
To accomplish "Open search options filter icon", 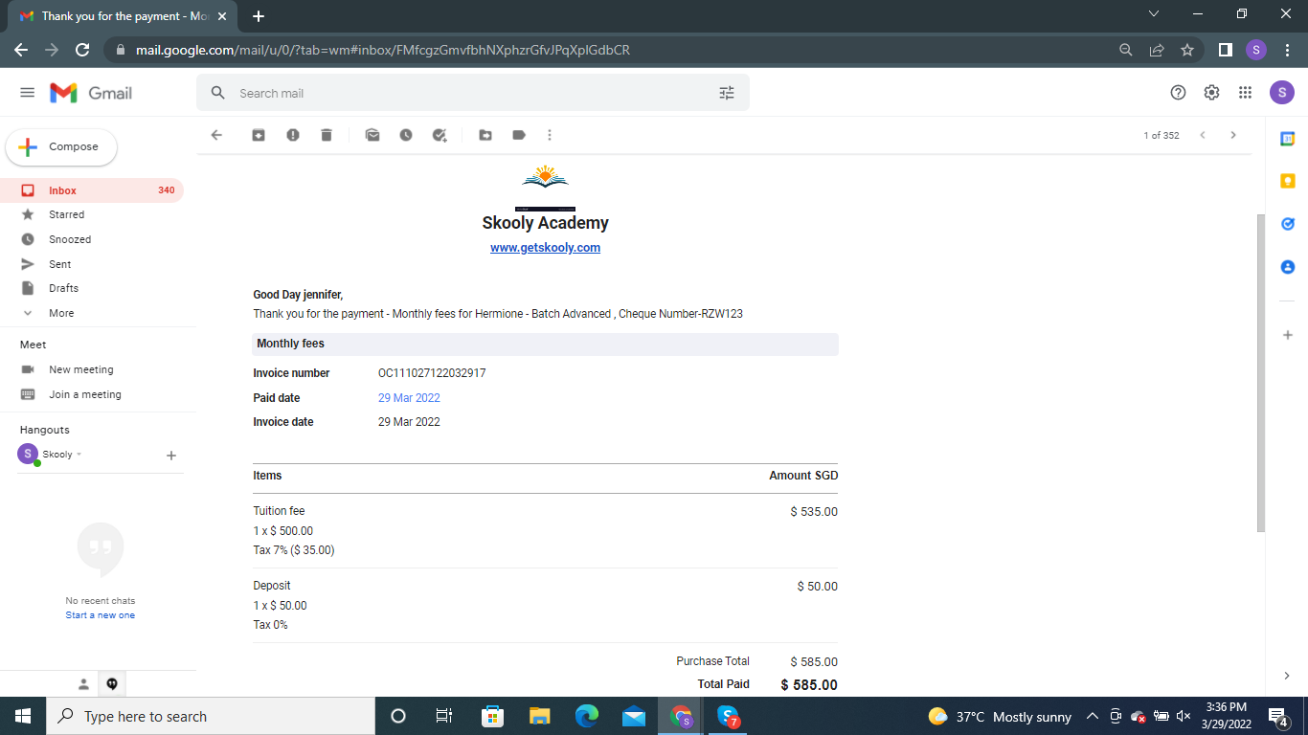I will point(727,93).
